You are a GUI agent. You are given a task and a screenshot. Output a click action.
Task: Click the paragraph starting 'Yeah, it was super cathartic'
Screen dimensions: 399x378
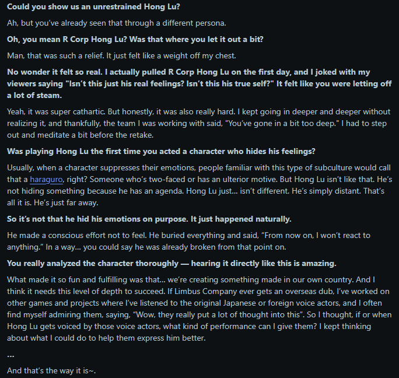point(199,124)
